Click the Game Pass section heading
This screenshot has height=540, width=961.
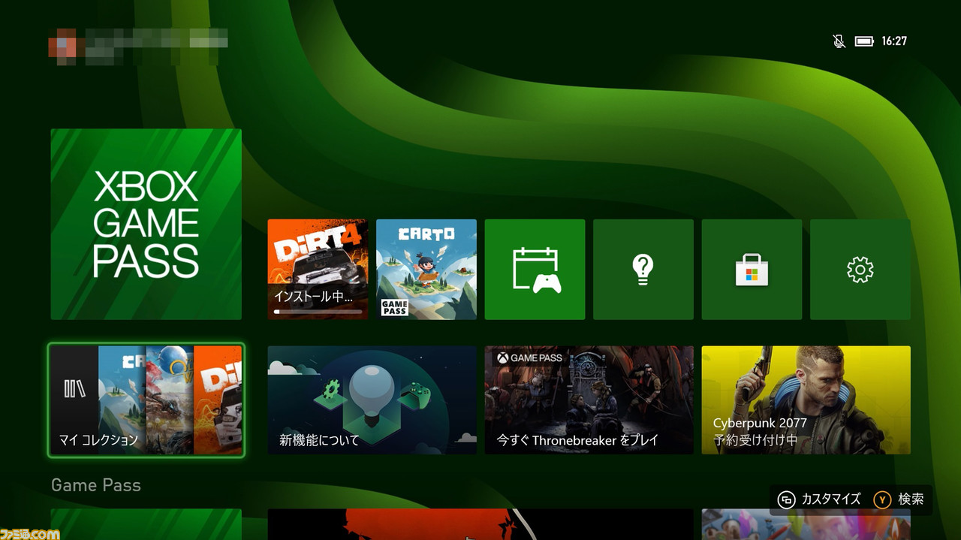[x=96, y=485]
